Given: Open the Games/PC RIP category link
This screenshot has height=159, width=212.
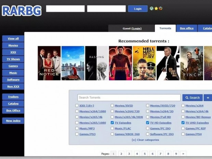Looking at the screenshot, I should click(x=196, y=129).
